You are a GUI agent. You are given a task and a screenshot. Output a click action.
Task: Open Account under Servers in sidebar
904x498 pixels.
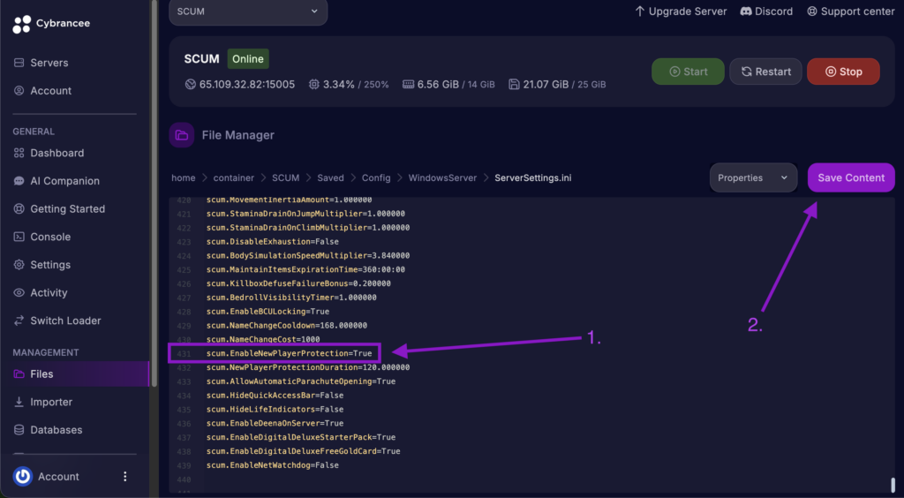pyautogui.click(x=42, y=90)
